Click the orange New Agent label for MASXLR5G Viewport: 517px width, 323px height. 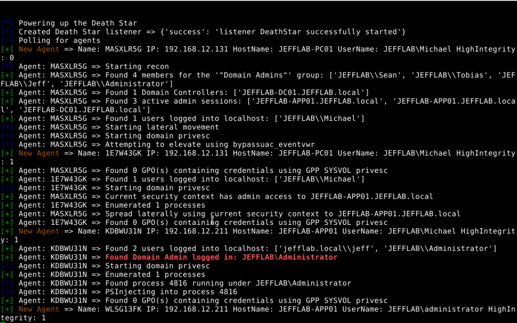(x=39, y=49)
